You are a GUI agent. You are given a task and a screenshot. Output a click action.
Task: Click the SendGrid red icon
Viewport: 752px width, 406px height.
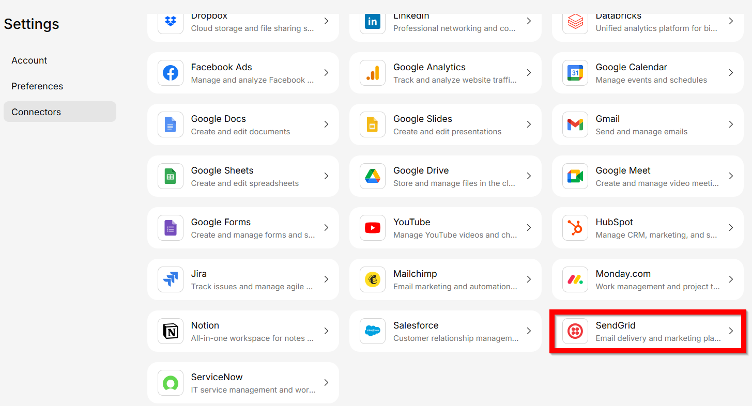click(x=575, y=331)
